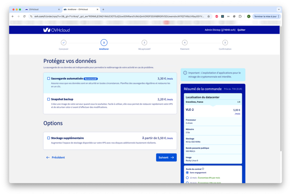The height and width of the screenshot is (196, 292).
Task: Open the Chrome three-dot menu
Action: (279, 16)
